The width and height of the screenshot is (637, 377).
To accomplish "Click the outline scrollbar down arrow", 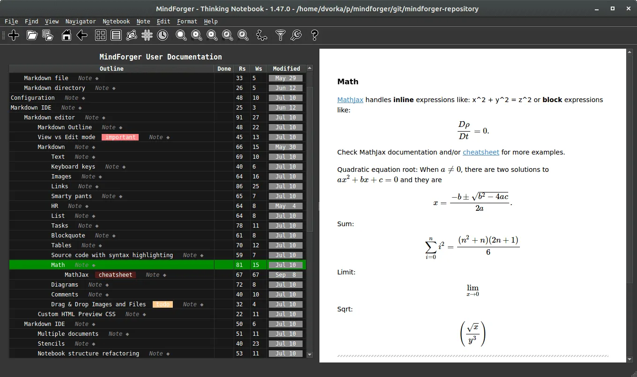I will point(310,355).
